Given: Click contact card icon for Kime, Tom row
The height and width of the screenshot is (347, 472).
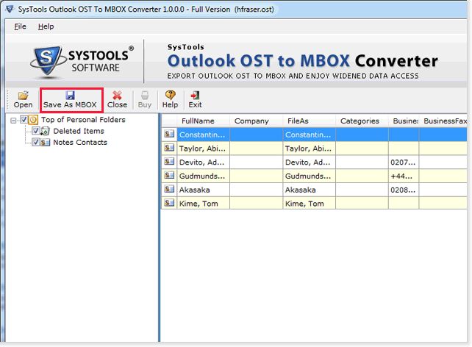Looking at the screenshot, I should click(169, 203).
